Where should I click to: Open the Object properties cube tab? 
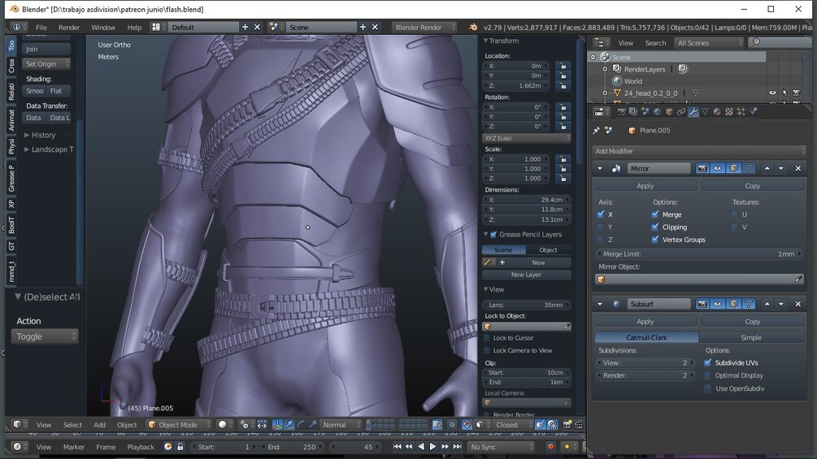(x=669, y=112)
